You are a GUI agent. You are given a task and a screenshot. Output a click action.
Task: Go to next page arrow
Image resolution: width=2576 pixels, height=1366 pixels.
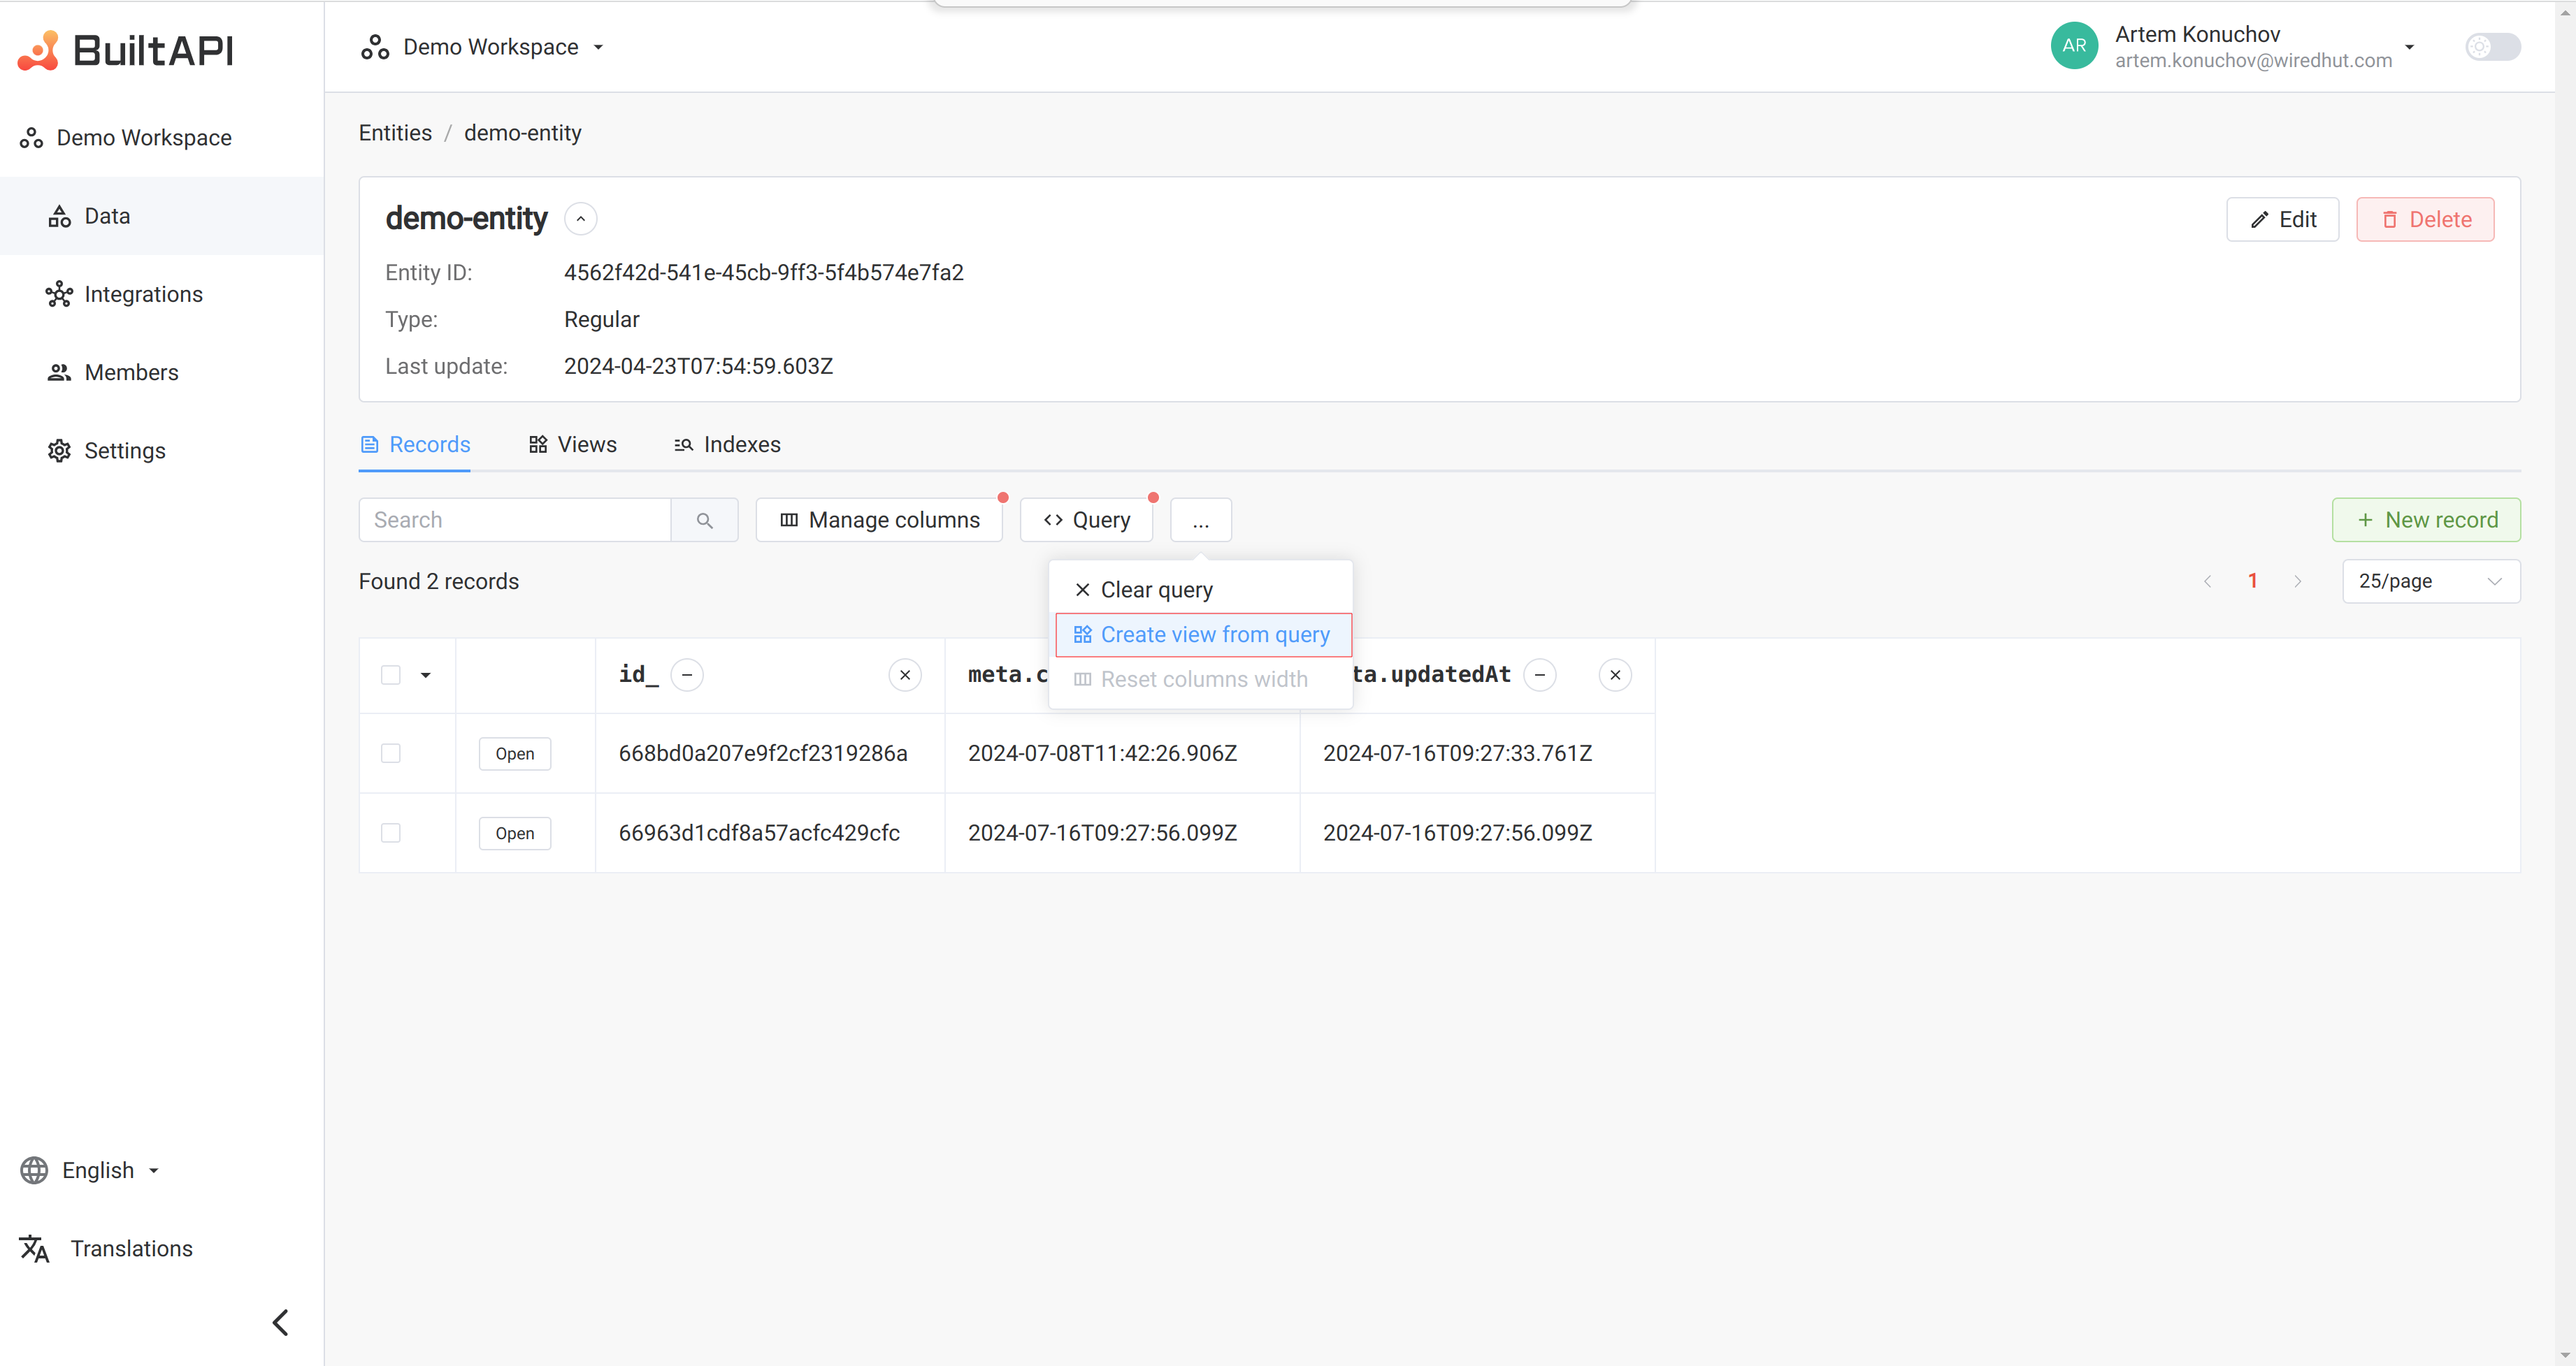point(2298,581)
